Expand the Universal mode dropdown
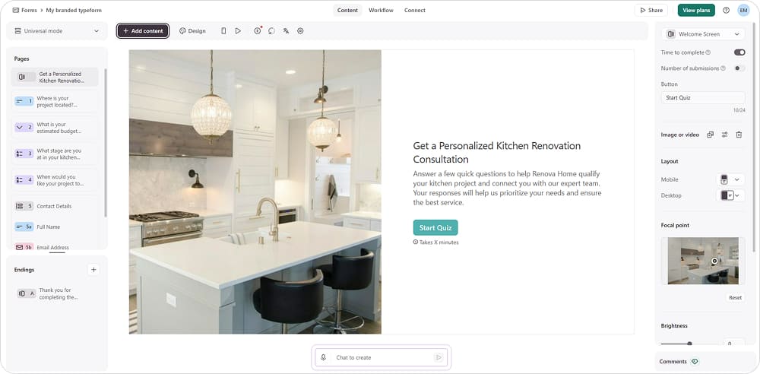The width and height of the screenshot is (760, 374). click(57, 30)
